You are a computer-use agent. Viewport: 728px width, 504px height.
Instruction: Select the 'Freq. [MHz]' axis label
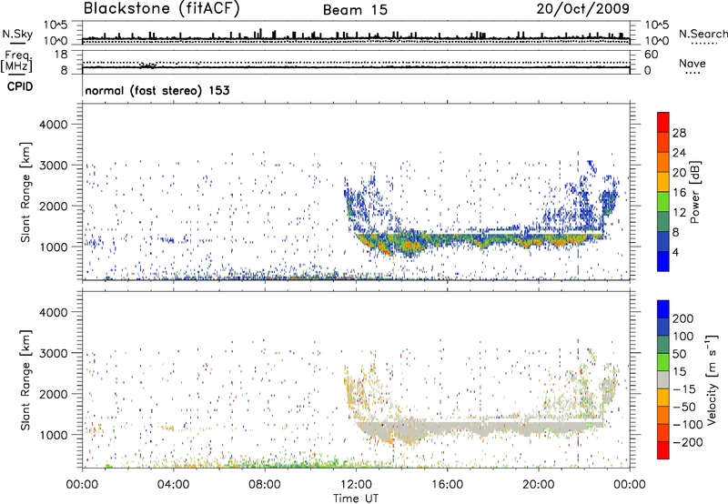coord(17,61)
